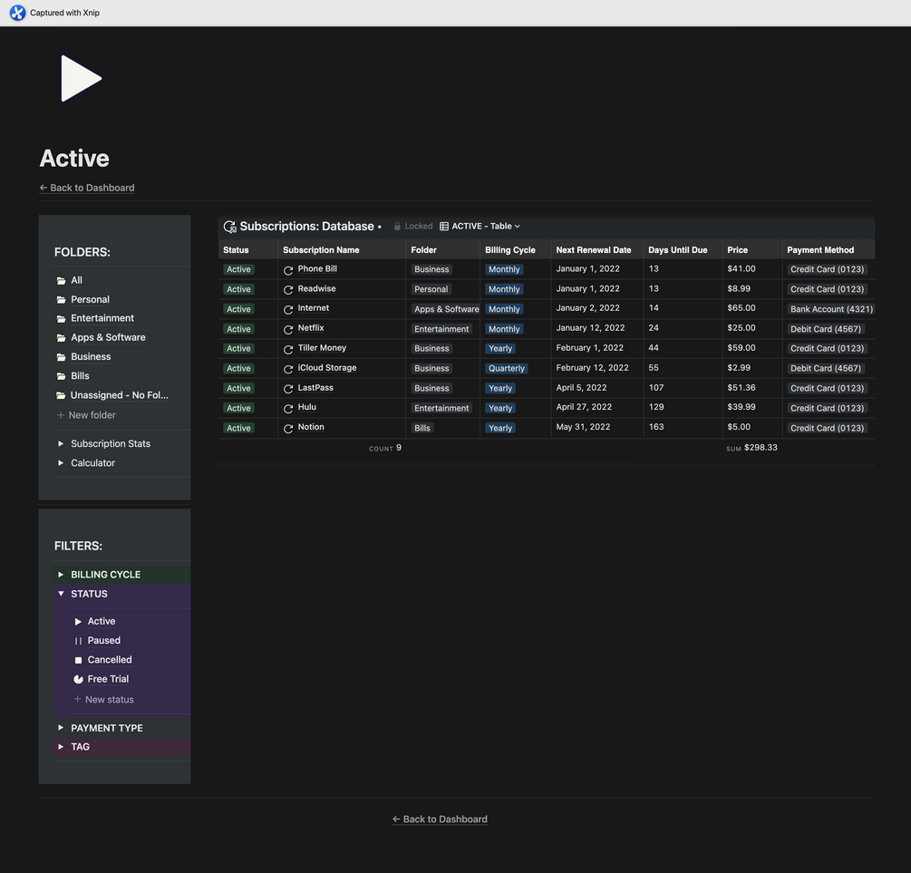Click the recurring icon beside Phone Bill

click(288, 270)
